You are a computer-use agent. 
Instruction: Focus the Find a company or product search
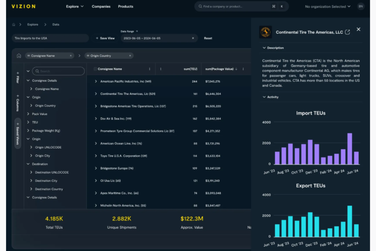click(x=241, y=6)
